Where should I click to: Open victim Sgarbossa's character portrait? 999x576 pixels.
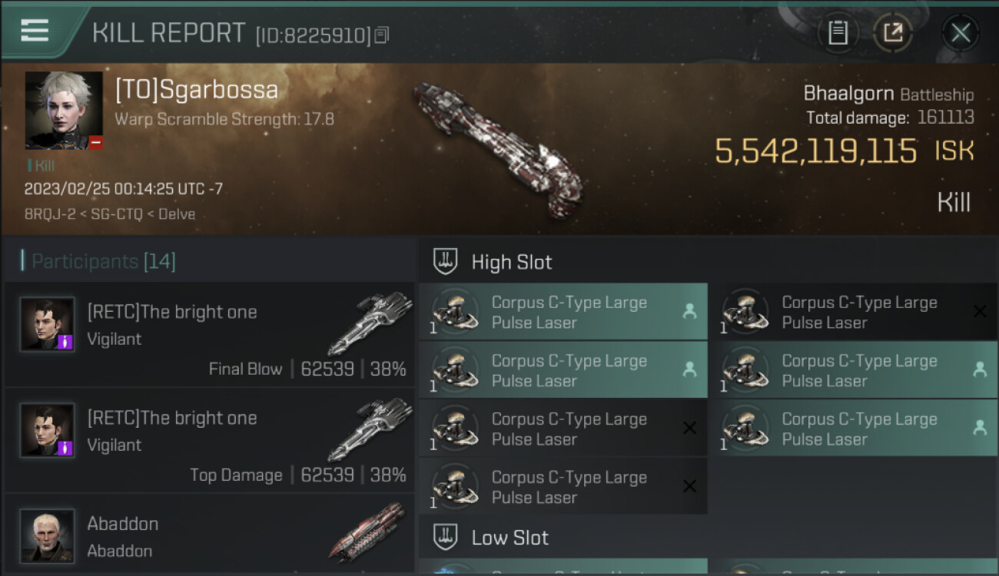(x=63, y=109)
